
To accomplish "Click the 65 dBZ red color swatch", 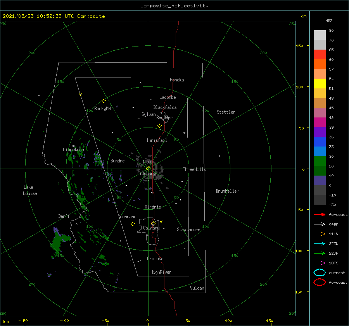I will coord(320,55).
